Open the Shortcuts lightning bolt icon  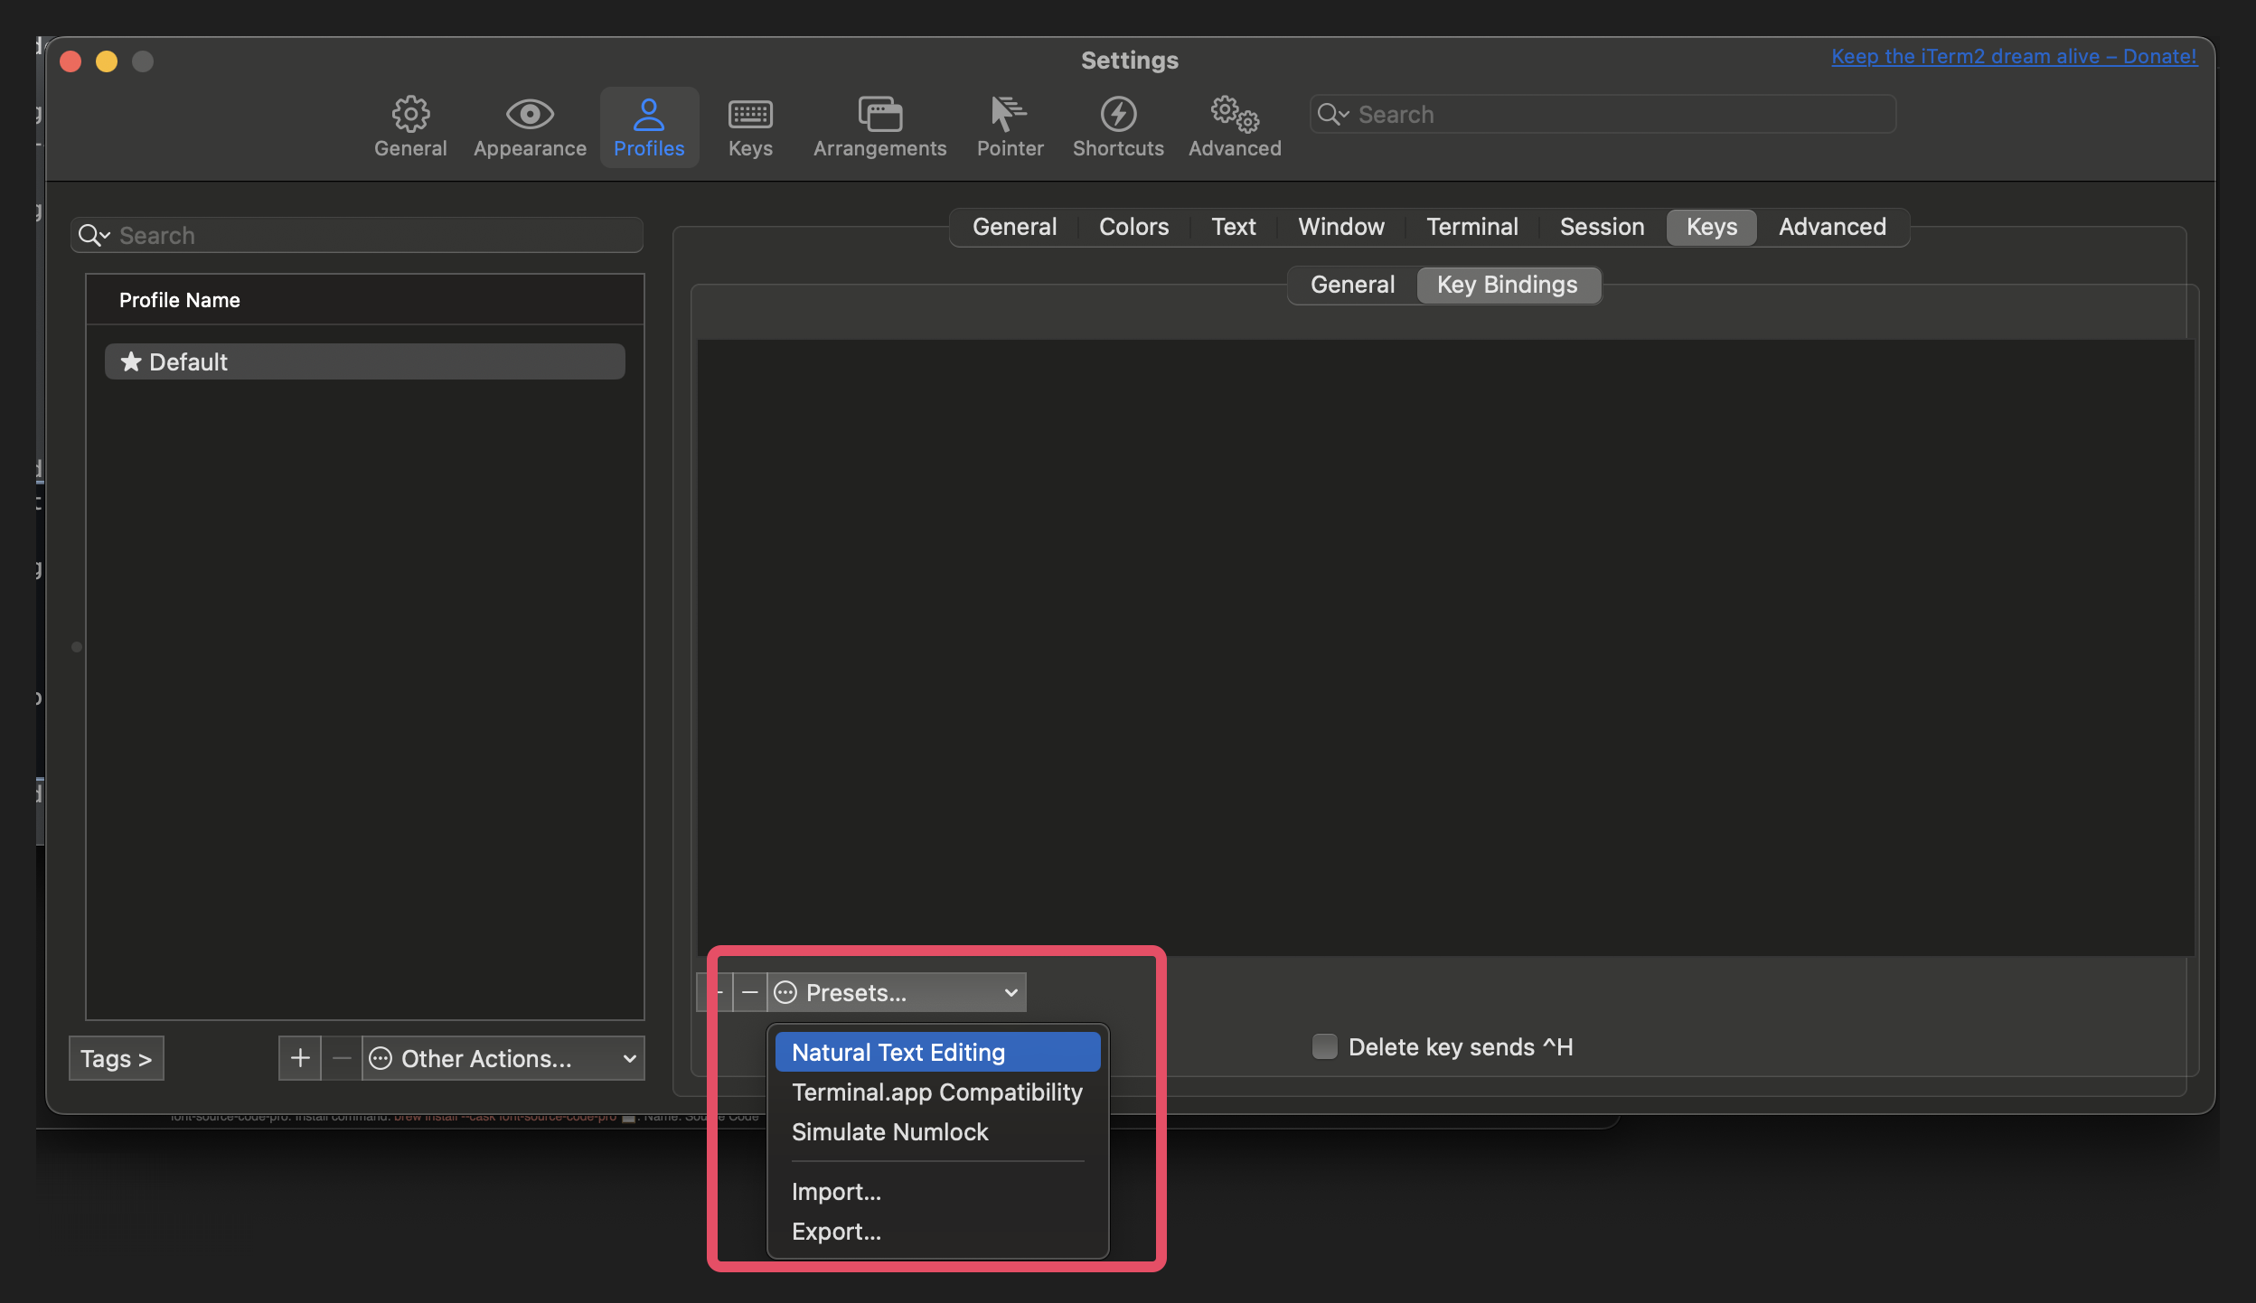(x=1118, y=115)
